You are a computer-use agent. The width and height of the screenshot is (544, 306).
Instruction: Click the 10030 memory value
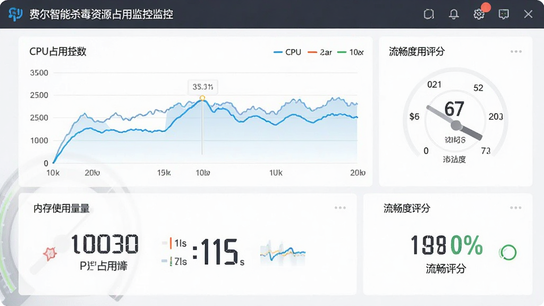point(105,244)
